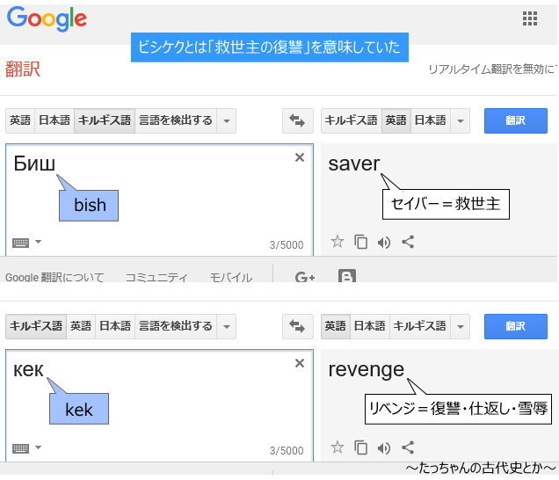Copy the 'saver' translation text
Image resolution: width=559 pixels, height=480 pixels.
[360, 242]
